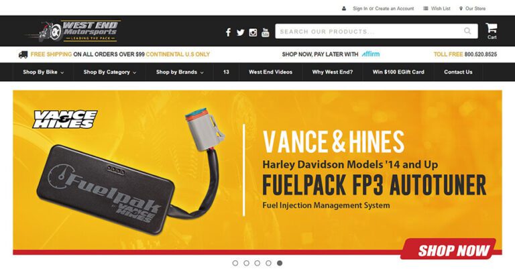The height and width of the screenshot is (271, 515).
Task: Select the first carousel slide dot
Action: 235,263
